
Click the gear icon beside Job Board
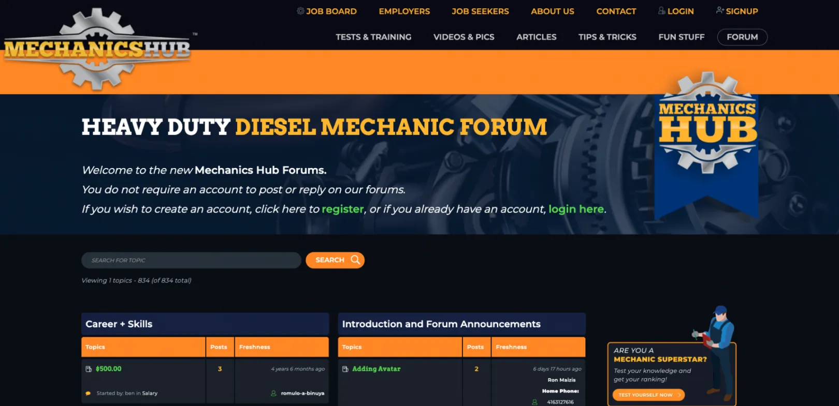click(300, 11)
